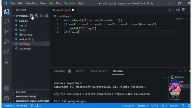Show errors and warnings count in status bar
The height and width of the screenshot is (108, 192).
36,106
